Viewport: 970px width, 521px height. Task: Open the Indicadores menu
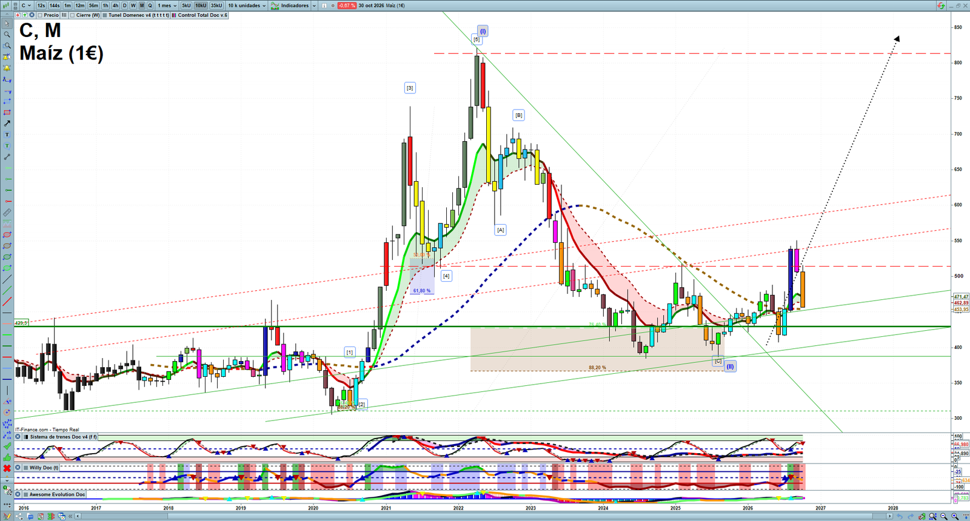290,5
